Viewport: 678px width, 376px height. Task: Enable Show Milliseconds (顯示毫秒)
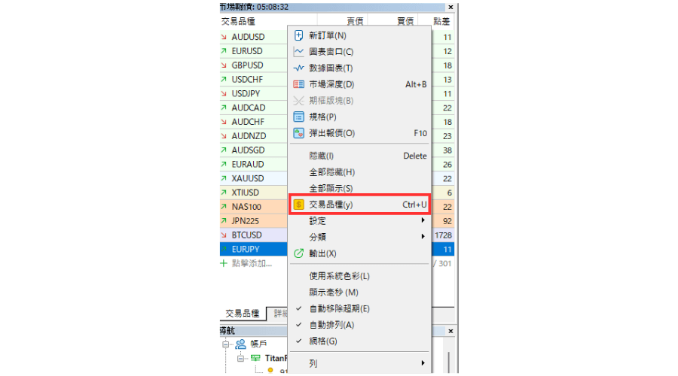359,293
